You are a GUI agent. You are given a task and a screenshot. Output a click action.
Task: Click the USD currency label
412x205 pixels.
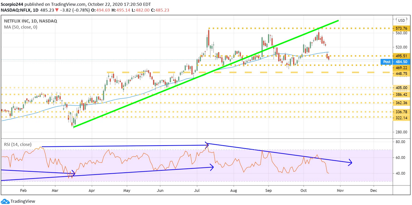401,20
